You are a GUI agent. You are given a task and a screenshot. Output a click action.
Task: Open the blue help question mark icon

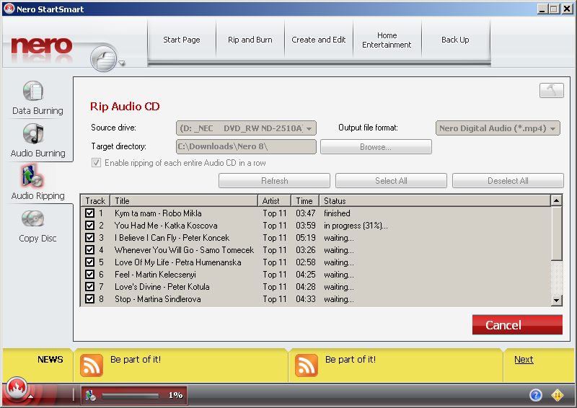click(x=536, y=395)
